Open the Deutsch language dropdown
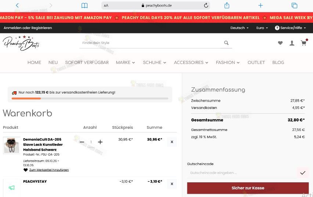Image resolution: width=313 pixels, height=197 pixels. pos(239,28)
